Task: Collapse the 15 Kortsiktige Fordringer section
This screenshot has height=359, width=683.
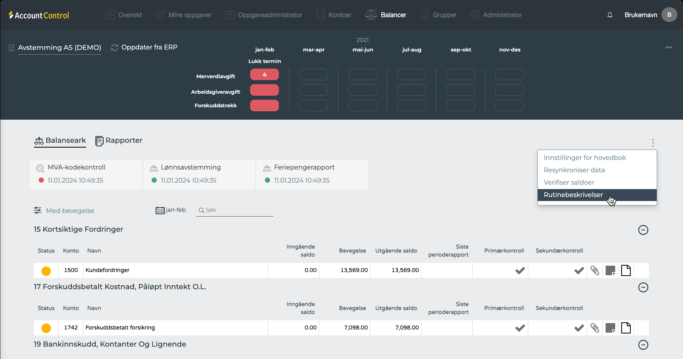Action: click(643, 230)
